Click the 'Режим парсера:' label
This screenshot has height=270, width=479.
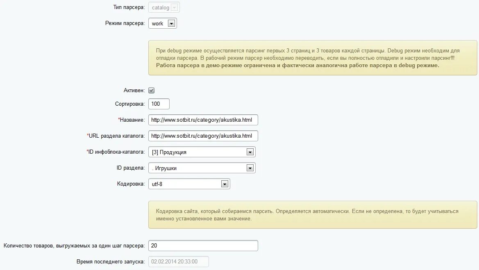coord(125,23)
